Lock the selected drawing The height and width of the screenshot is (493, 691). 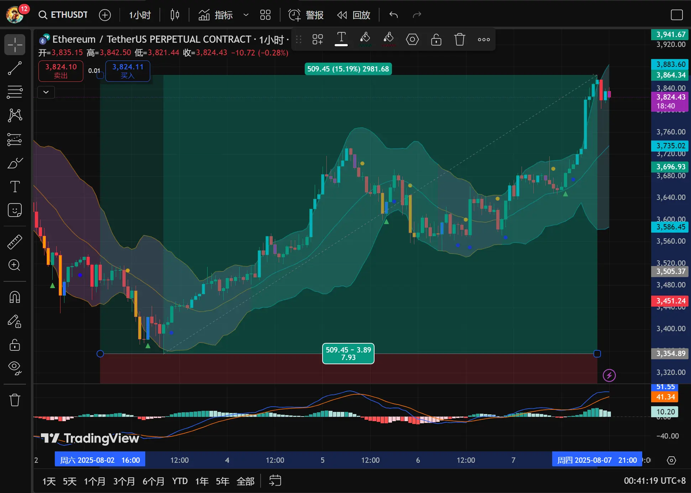pyautogui.click(x=436, y=39)
